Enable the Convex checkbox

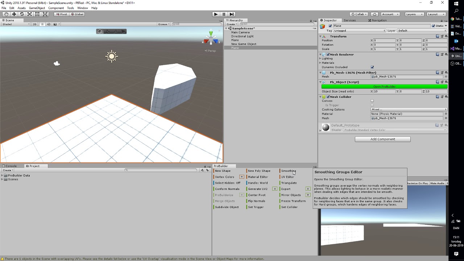click(x=372, y=101)
